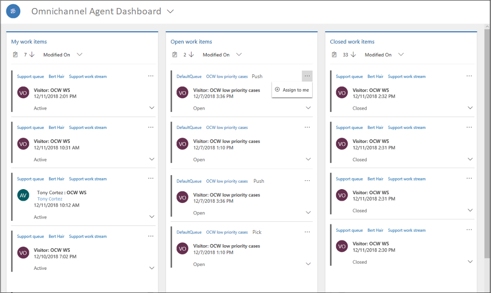Click the AV avatar of Tony Cortez item
Screen dimensions: 491x293
(23, 195)
